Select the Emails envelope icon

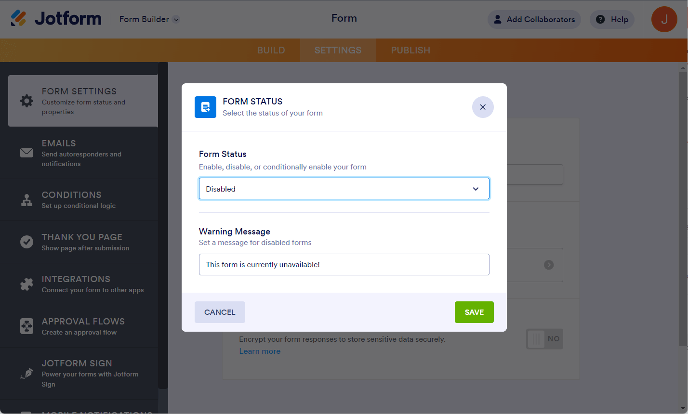tap(26, 153)
